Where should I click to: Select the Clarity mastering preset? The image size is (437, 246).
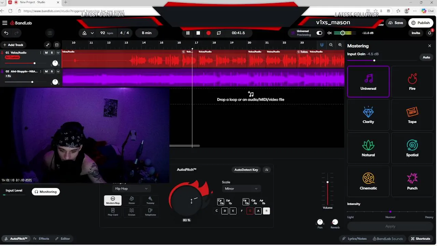368,115
